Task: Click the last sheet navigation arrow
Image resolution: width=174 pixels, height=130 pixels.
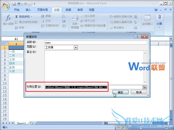Action: [13, 123]
